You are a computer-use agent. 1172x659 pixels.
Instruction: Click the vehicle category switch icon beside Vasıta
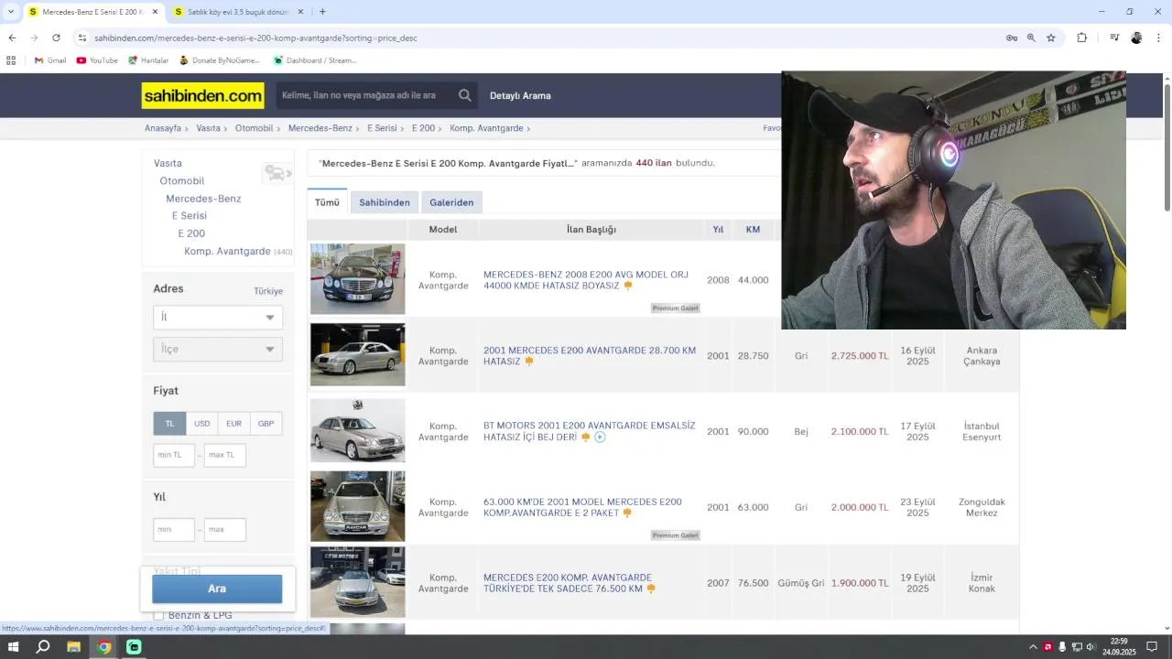click(x=277, y=173)
